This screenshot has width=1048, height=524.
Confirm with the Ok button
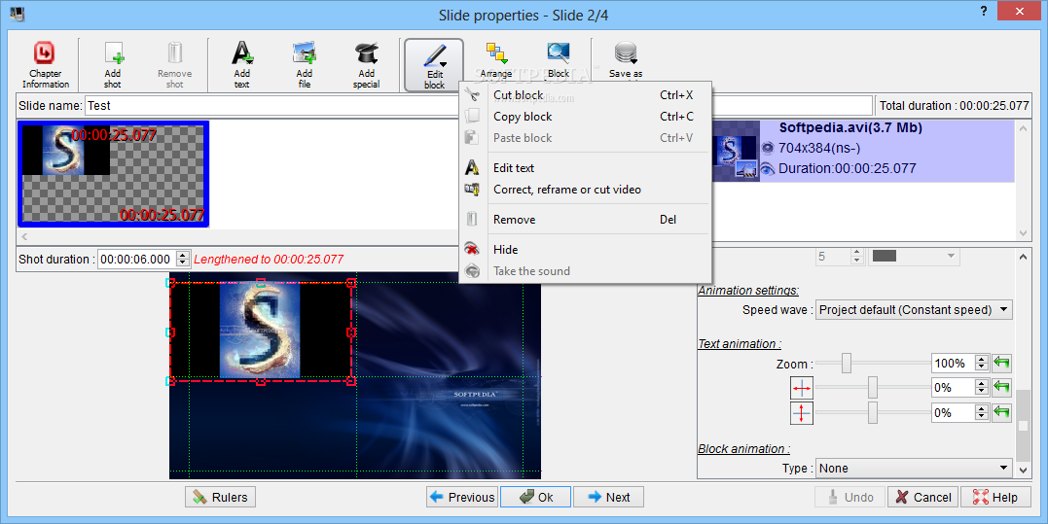click(536, 498)
